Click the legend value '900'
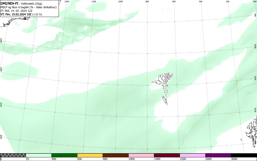Image resolution: width=257 pixels, height=161 pixels. (105, 159)
